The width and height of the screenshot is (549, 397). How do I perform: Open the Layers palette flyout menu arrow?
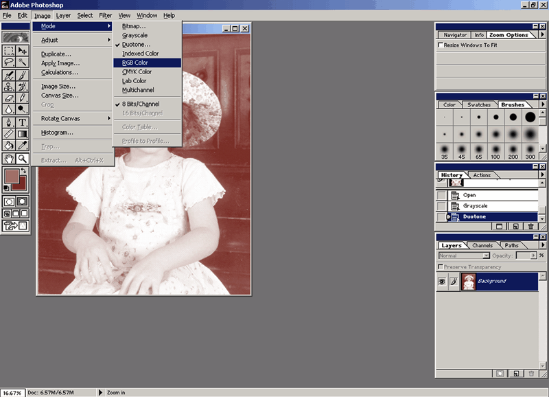pyautogui.click(x=542, y=245)
